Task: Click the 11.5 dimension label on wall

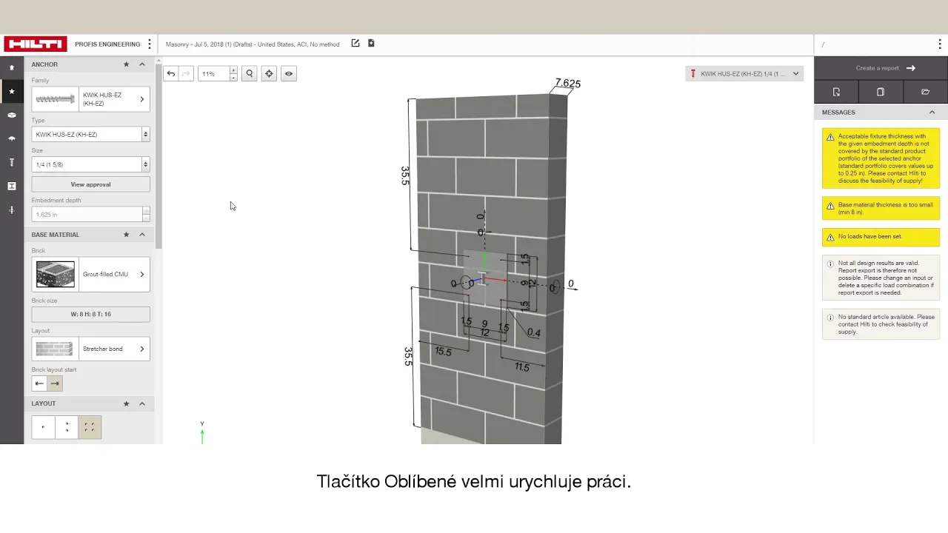Action: coord(521,367)
